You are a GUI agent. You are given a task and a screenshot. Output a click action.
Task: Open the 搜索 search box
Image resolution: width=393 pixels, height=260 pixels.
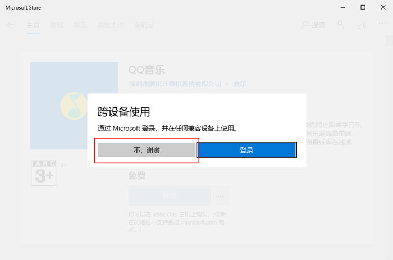point(313,25)
